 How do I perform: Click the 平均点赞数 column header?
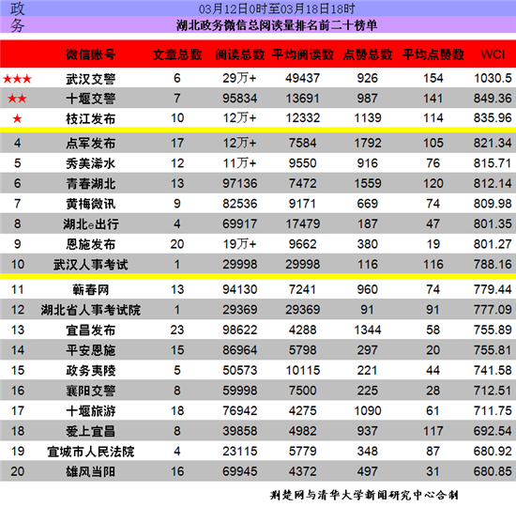click(x=433, y=54)
